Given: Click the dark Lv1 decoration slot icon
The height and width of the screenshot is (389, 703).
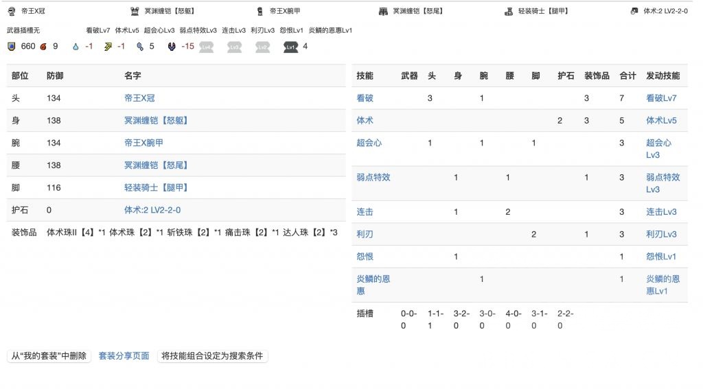Looking at the screenshot, I should click(290, 47).
